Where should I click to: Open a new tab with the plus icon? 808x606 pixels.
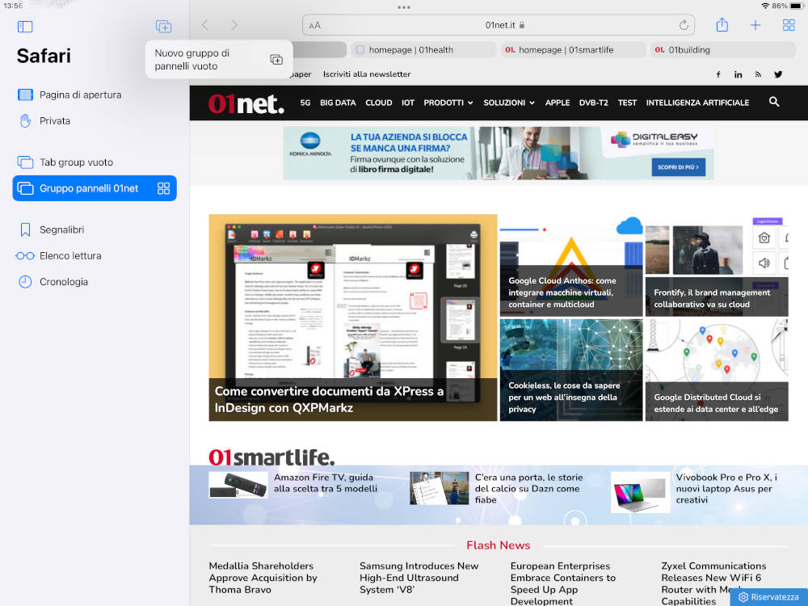(755, 25)
